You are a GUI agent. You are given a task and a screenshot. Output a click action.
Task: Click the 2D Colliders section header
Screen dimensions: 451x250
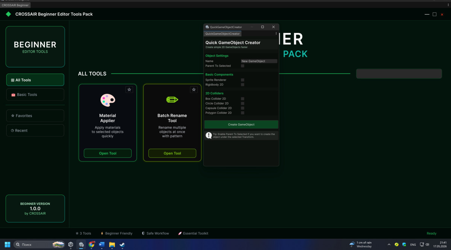(x=214, y=93)
